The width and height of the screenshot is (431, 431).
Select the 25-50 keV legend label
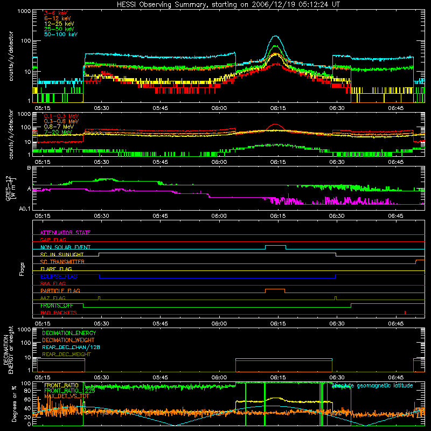(59, 29)
